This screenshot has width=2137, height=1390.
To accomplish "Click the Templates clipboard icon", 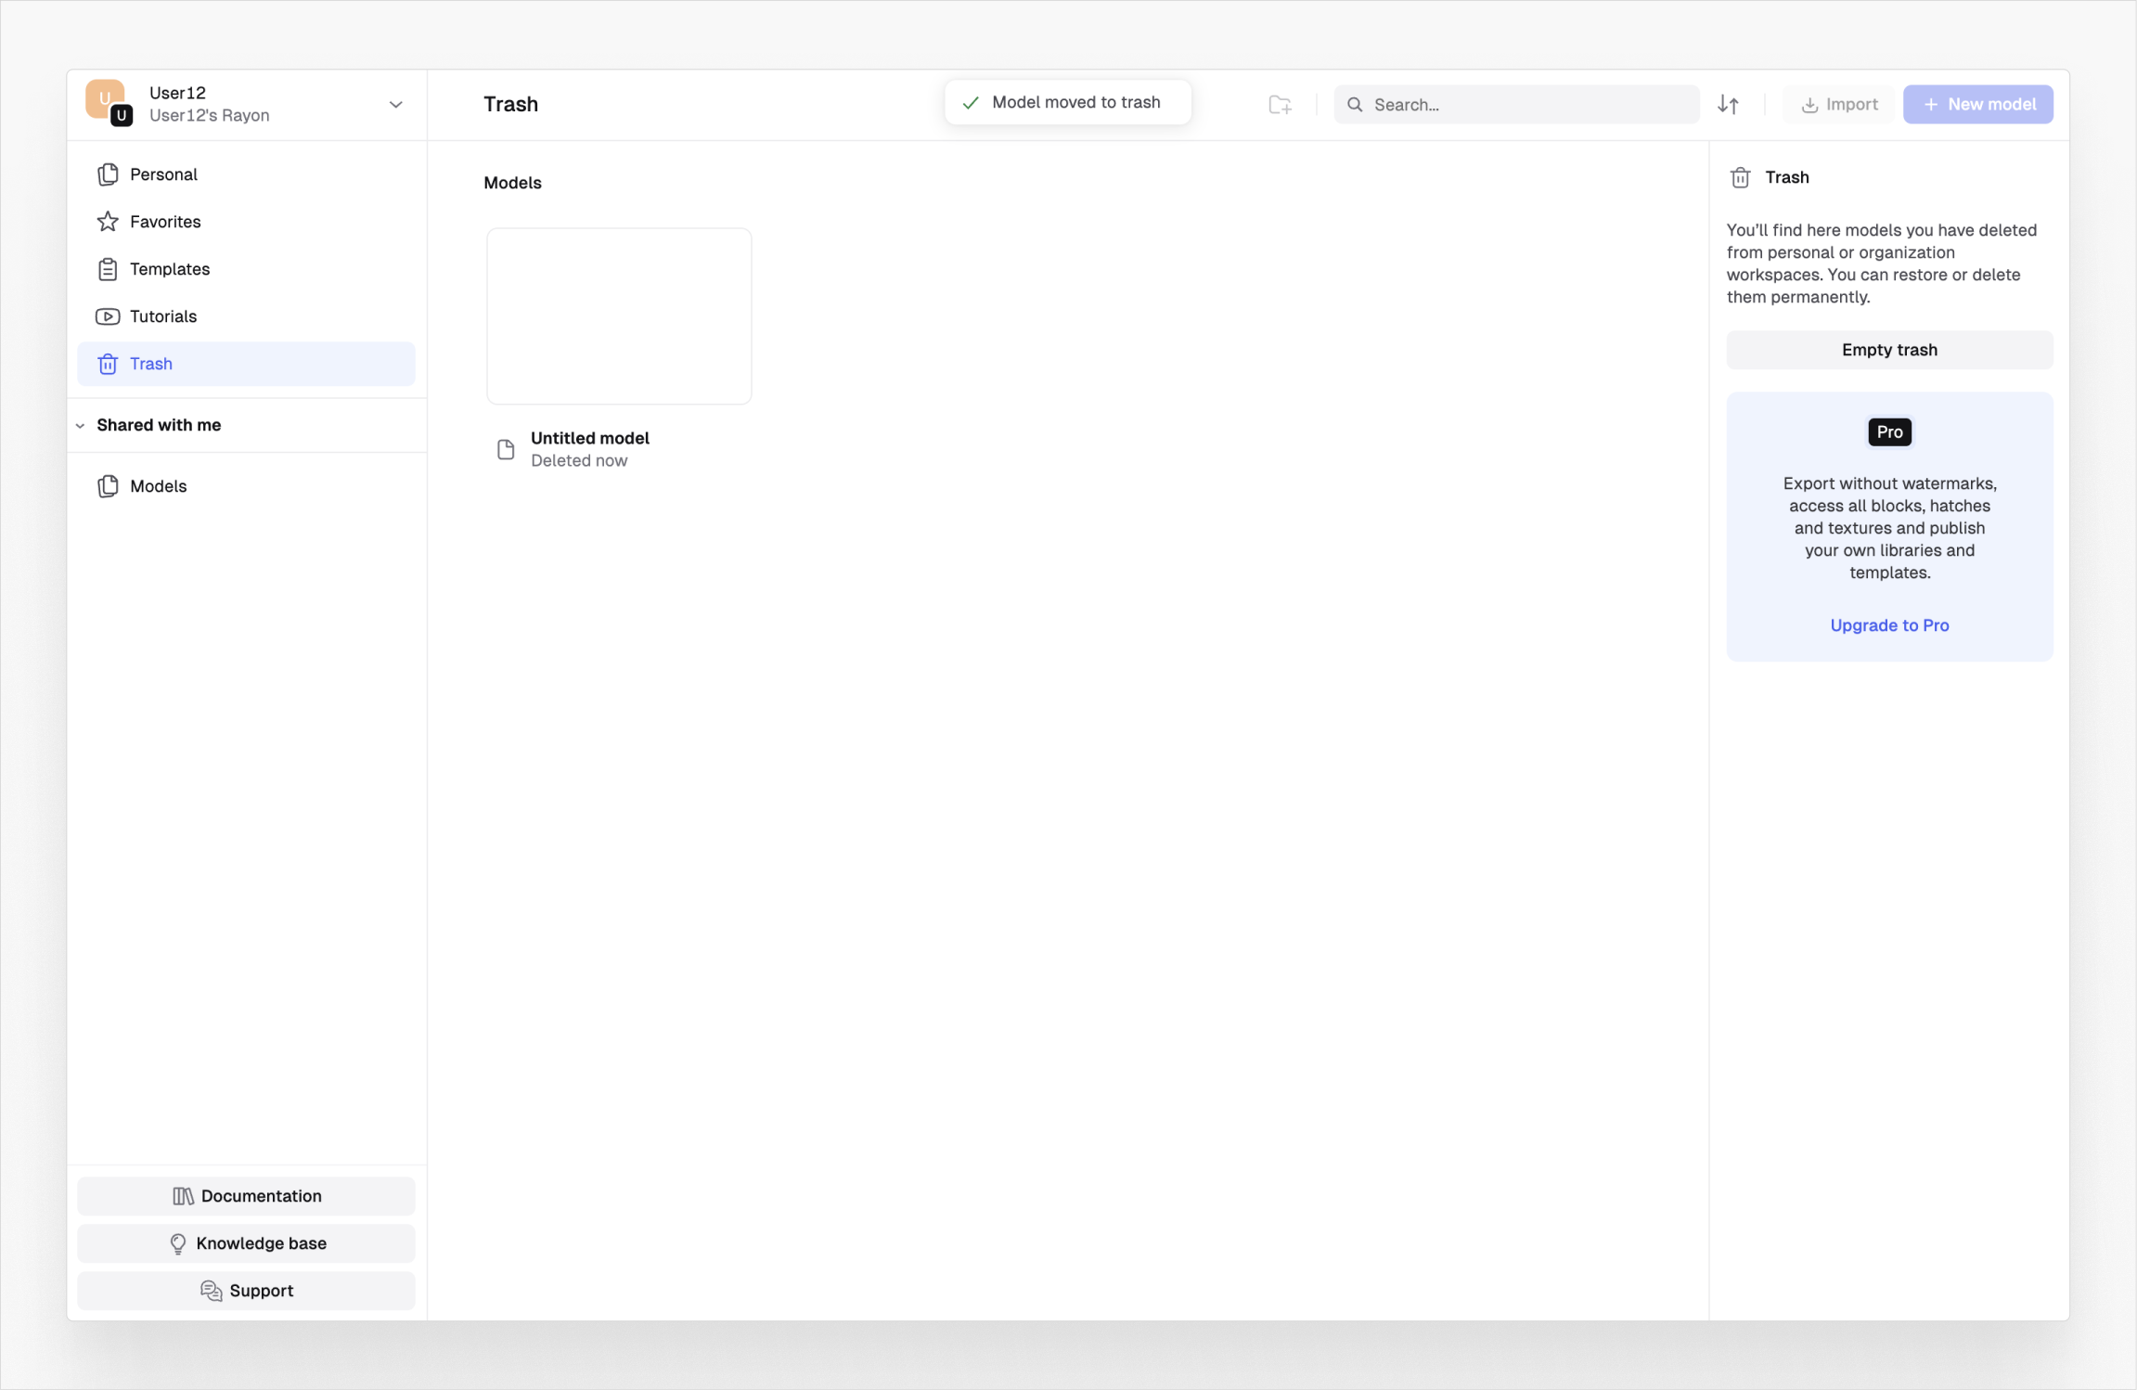I will 108,269.
